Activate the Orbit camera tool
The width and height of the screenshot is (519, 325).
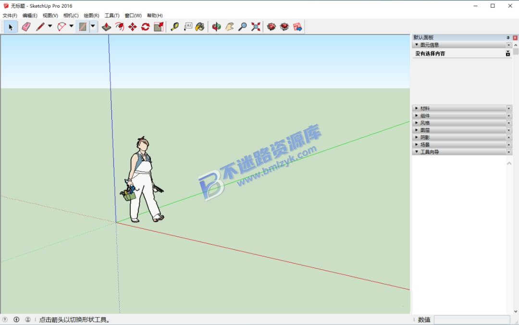click(216, 27)
